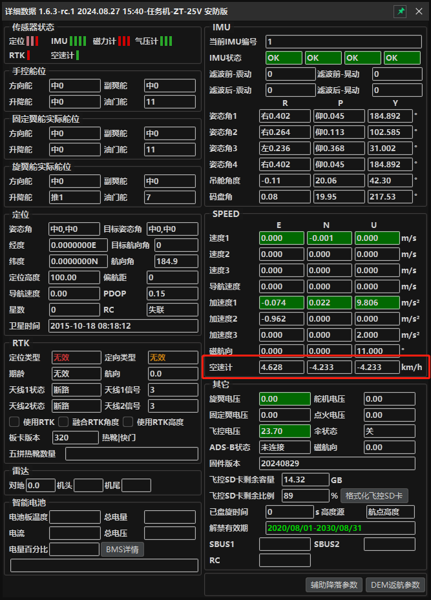The width and height of the screenshot is (431, 600).
Task: Select the 天线2状态 断路 field
Action: click(x=76, y=406)
